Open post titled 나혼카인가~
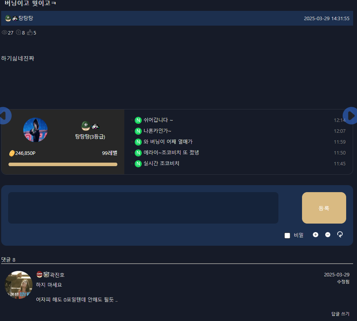 pos(157,131)
